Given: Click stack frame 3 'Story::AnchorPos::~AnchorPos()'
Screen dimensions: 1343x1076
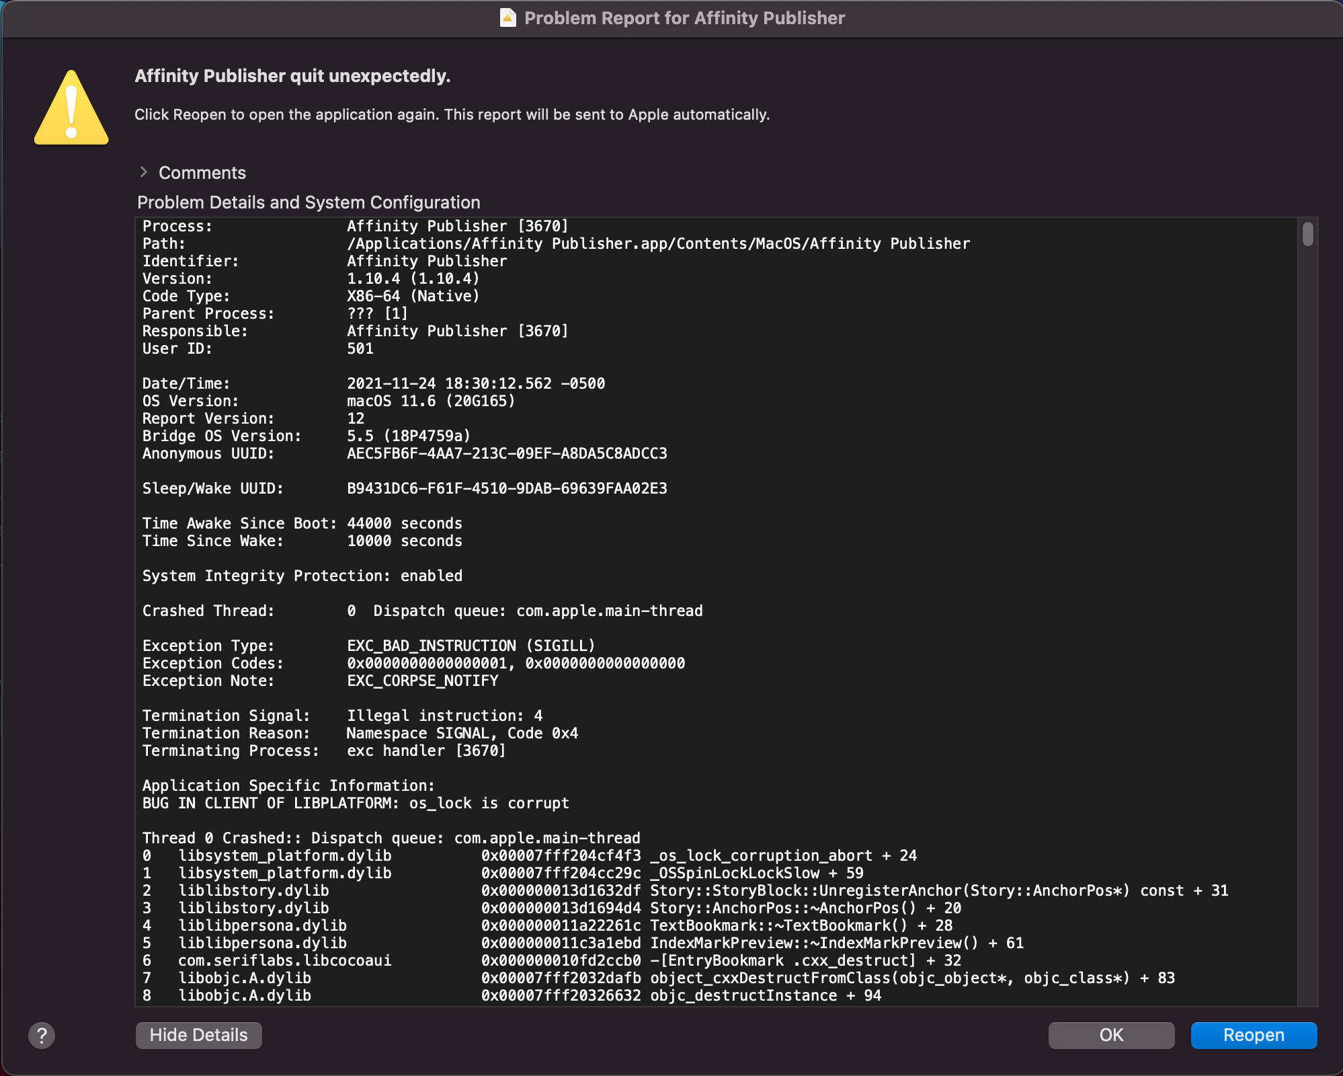Looking at the screenshot, I should [x=552, y=908].
